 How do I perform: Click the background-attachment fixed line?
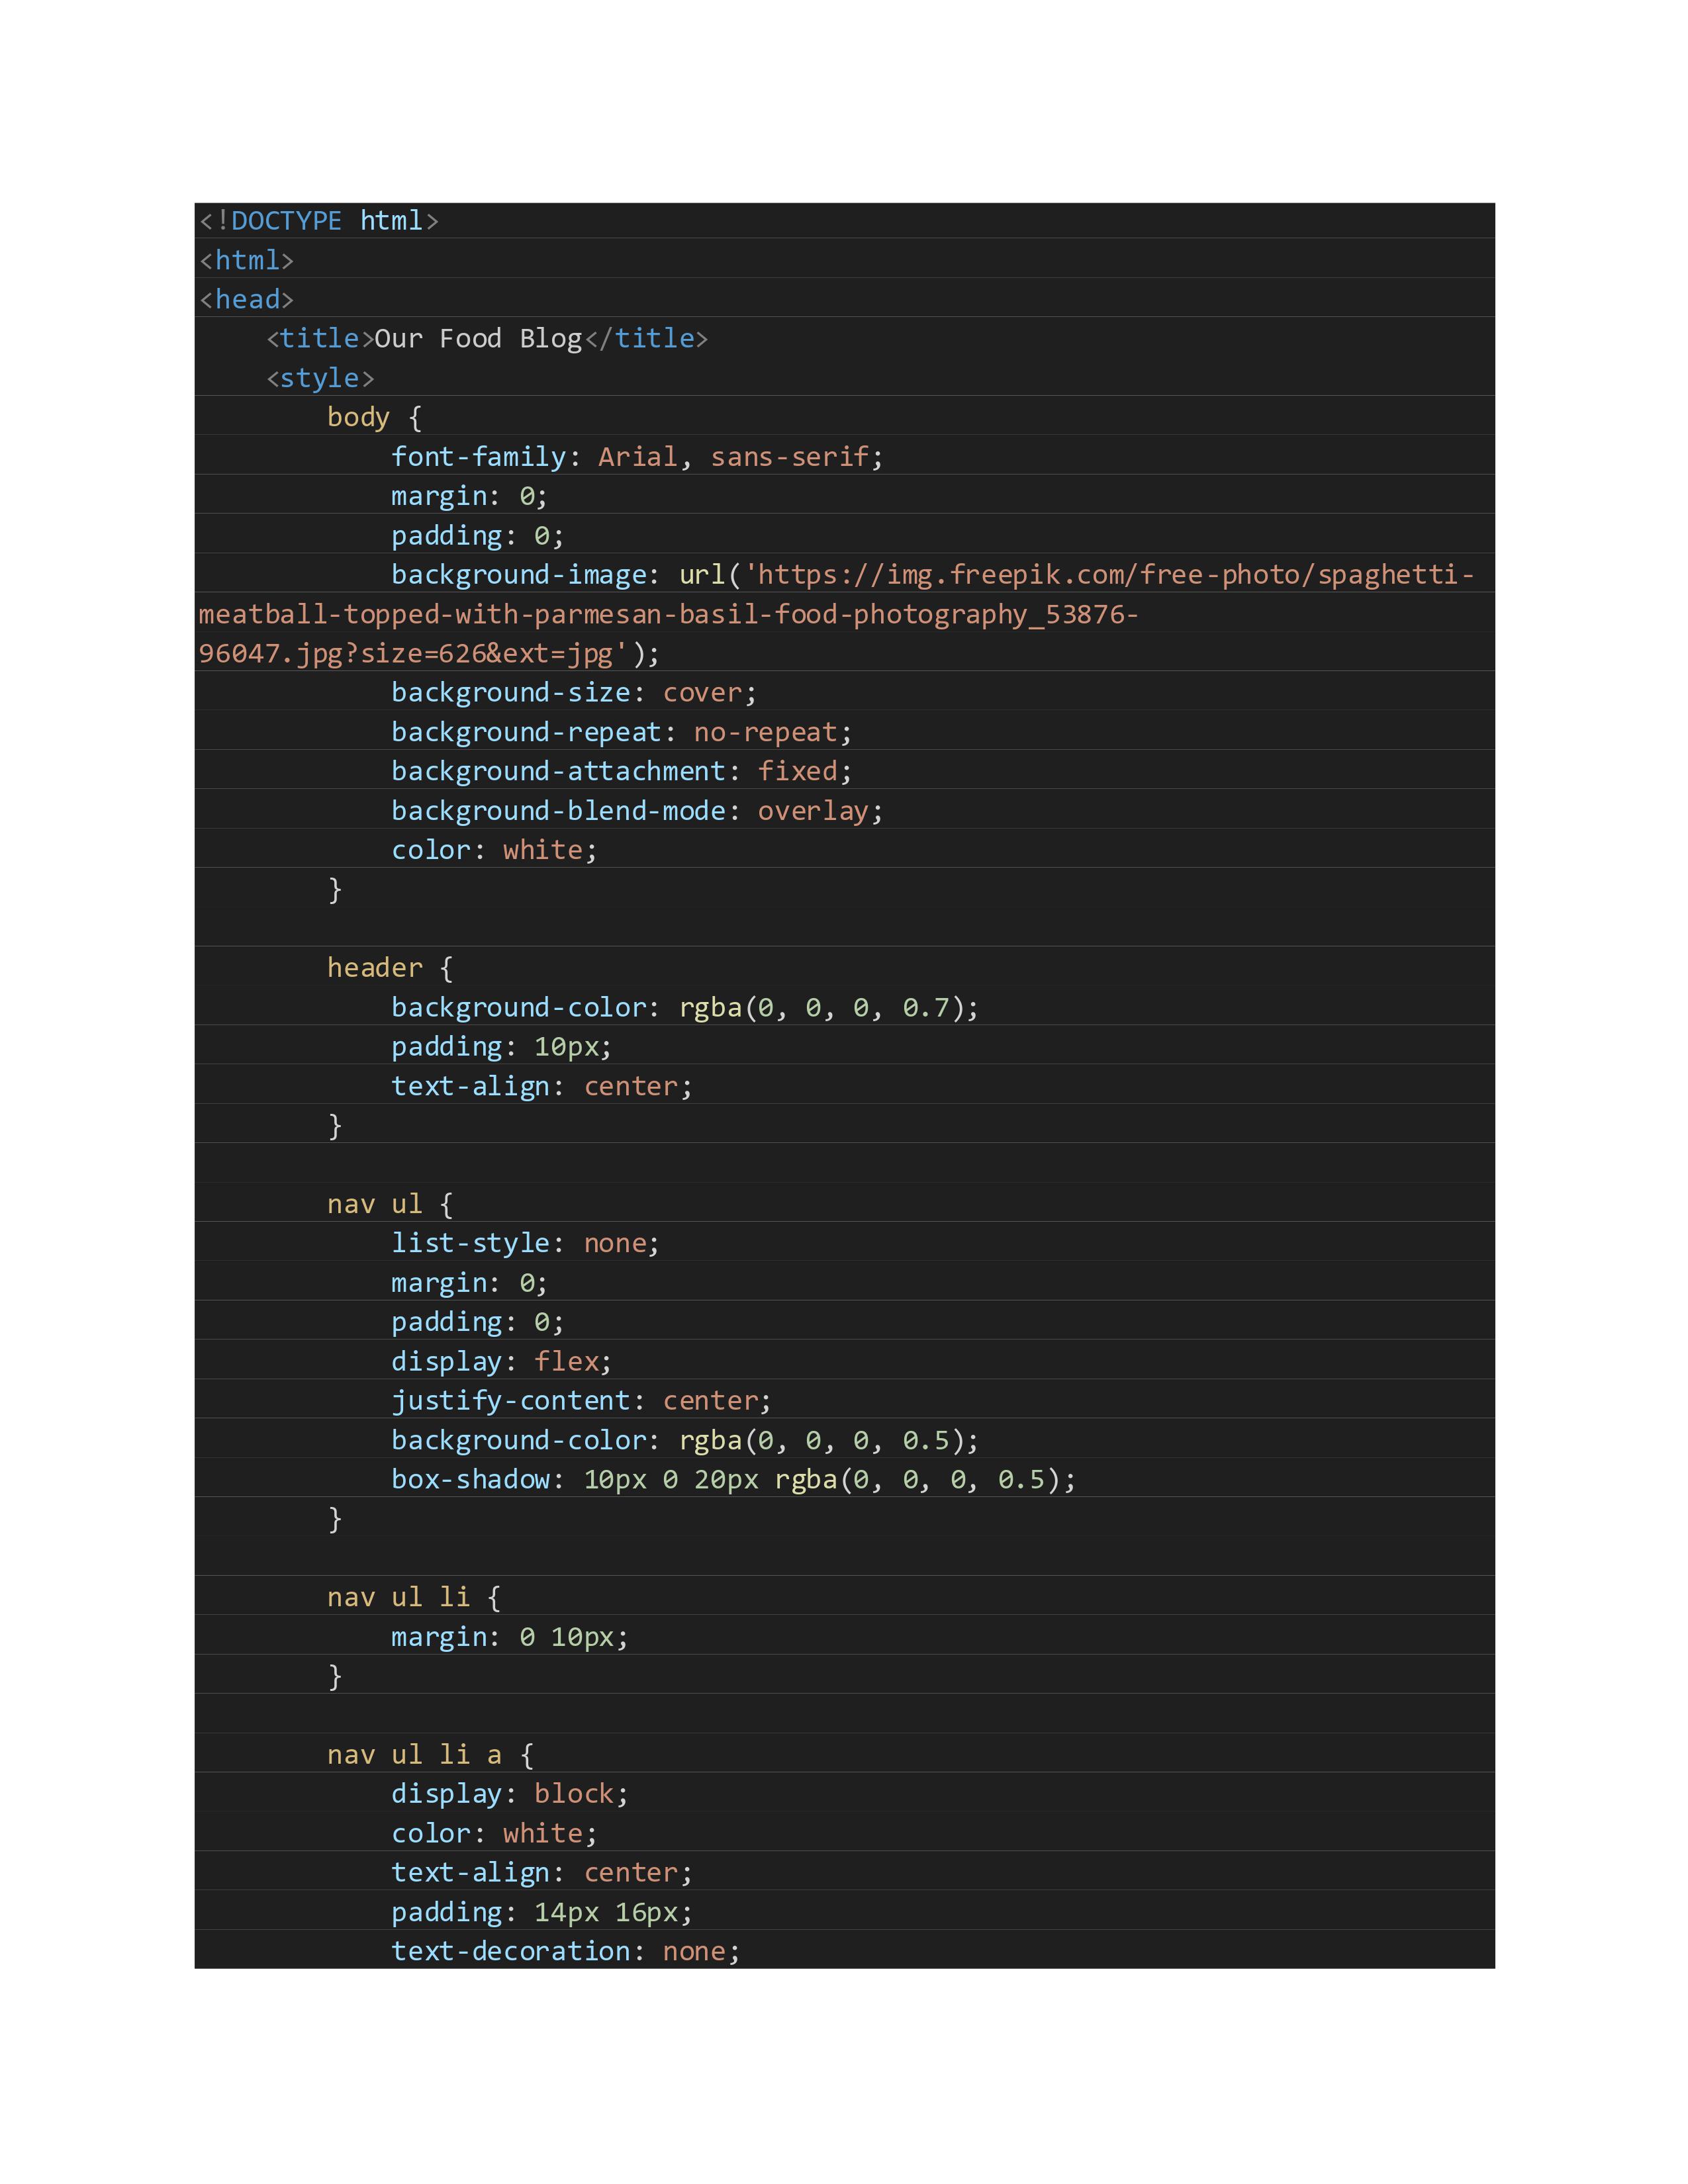(x=620, y=772)
